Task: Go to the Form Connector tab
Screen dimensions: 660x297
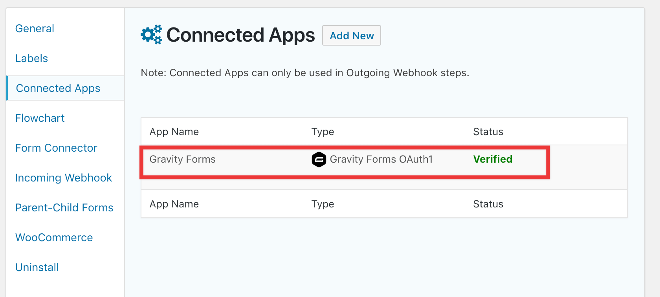Action: point(56,148)
